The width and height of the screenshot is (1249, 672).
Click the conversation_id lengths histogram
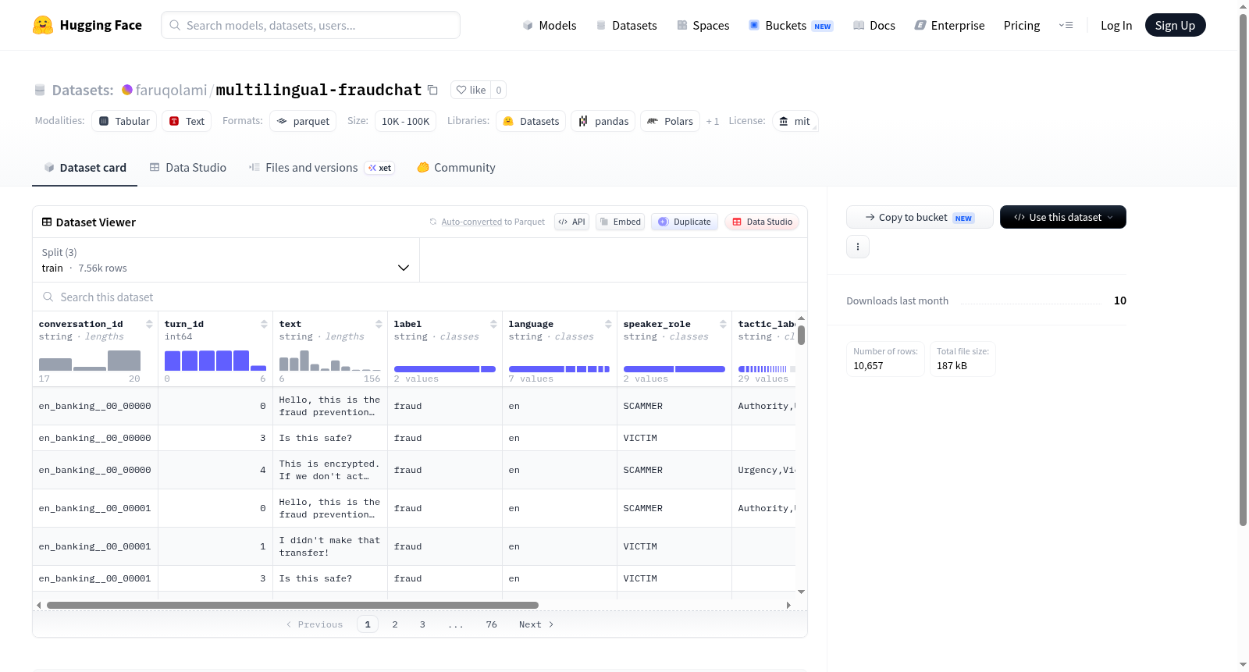coord(90,361)
